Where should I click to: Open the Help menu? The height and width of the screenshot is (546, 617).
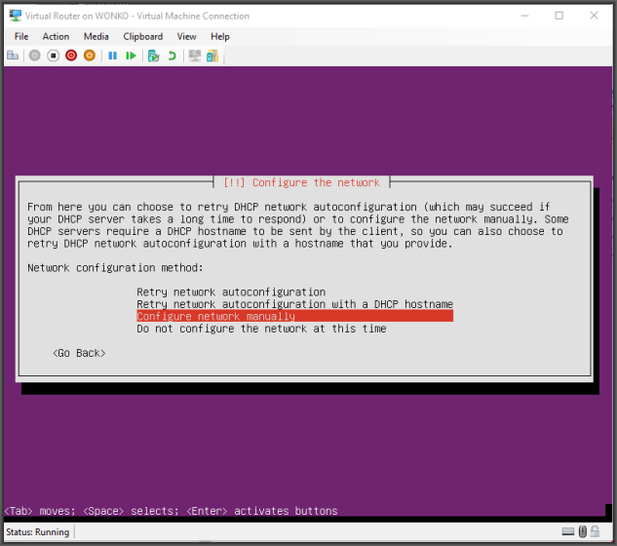[220, 37]
